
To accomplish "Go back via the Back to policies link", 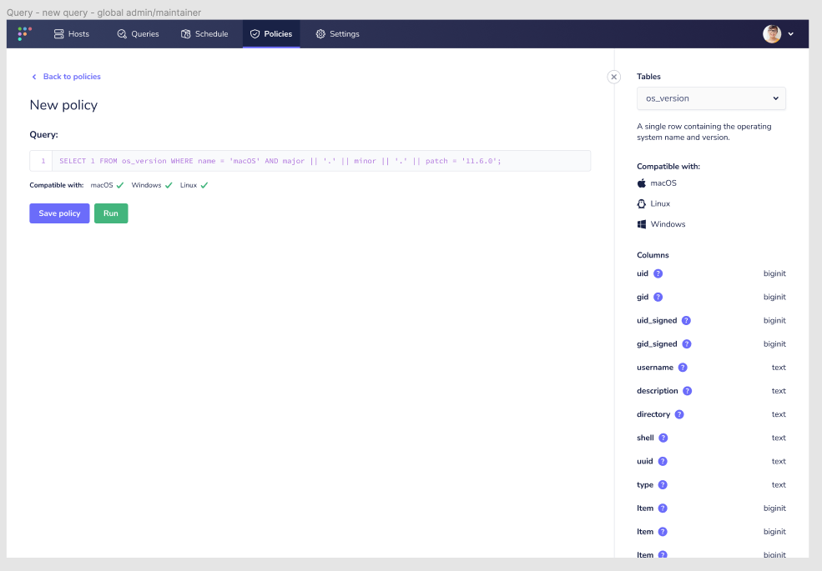I will (66, 76).
